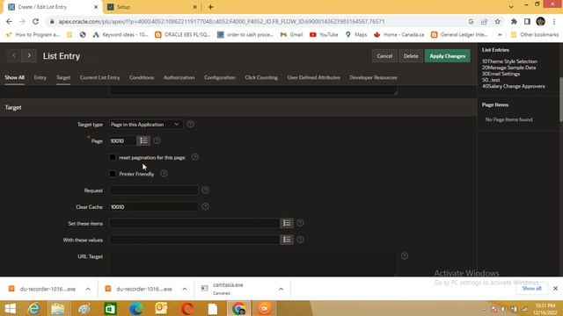
Task: Click into the Clear Cache field
Action: point(154,207)
